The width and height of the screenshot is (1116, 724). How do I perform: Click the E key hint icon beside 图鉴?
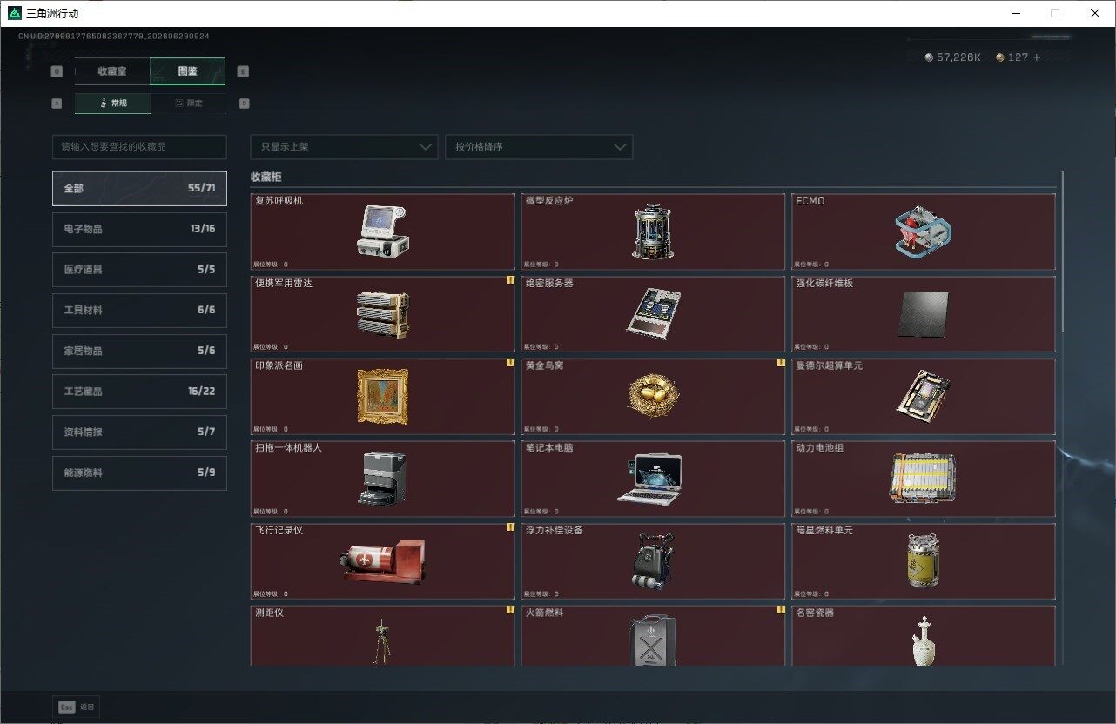(x=243, y=71)
